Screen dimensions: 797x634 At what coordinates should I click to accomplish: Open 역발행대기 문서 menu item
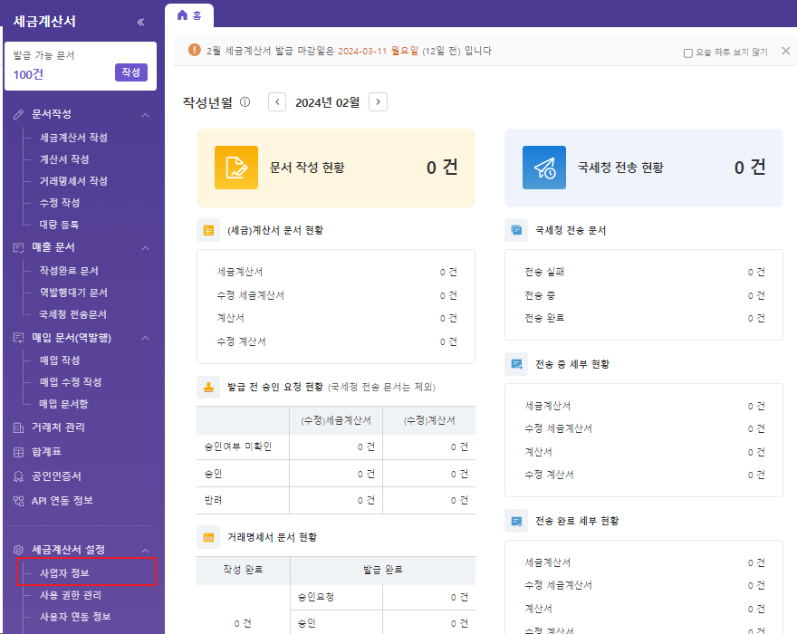pyautogui.click(x=73, y=293)
